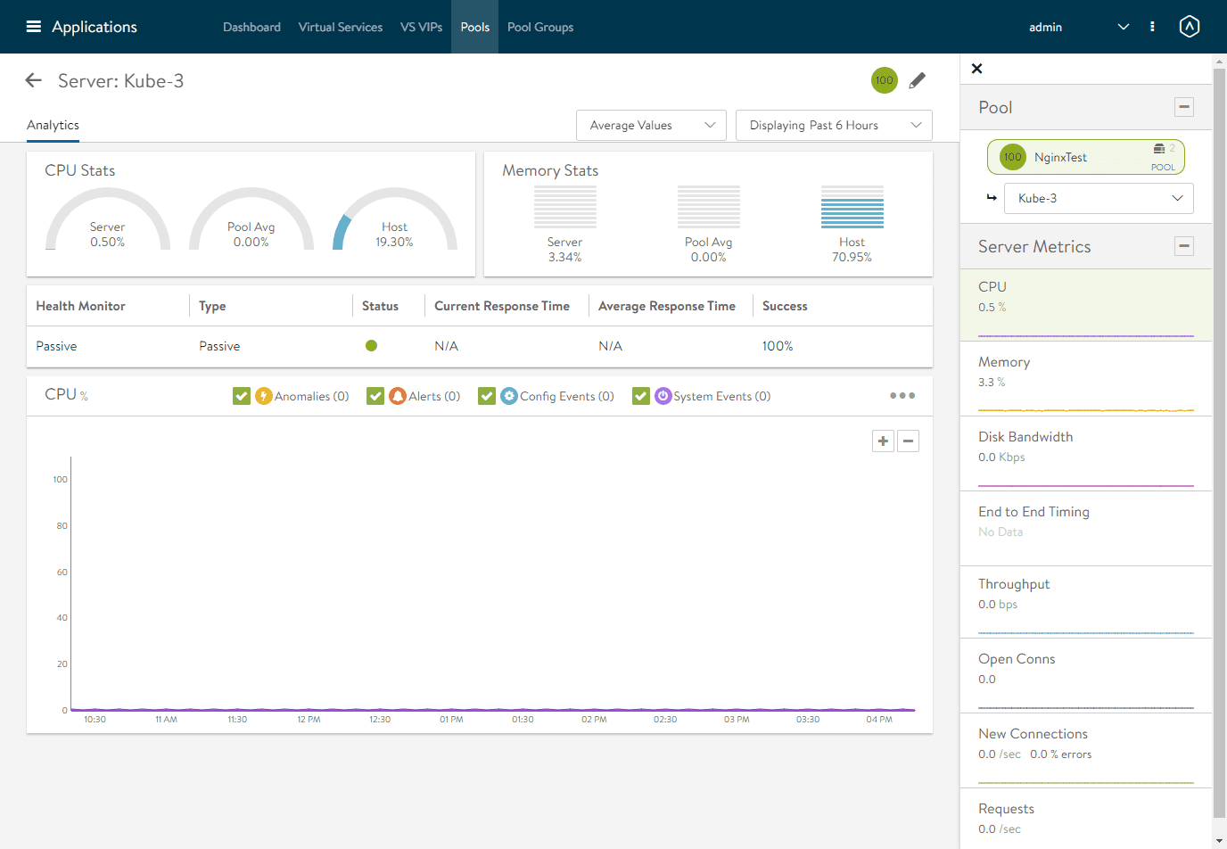Close the side panel with X icon
The image size is (1227, 849).
[x=976, y=69]
